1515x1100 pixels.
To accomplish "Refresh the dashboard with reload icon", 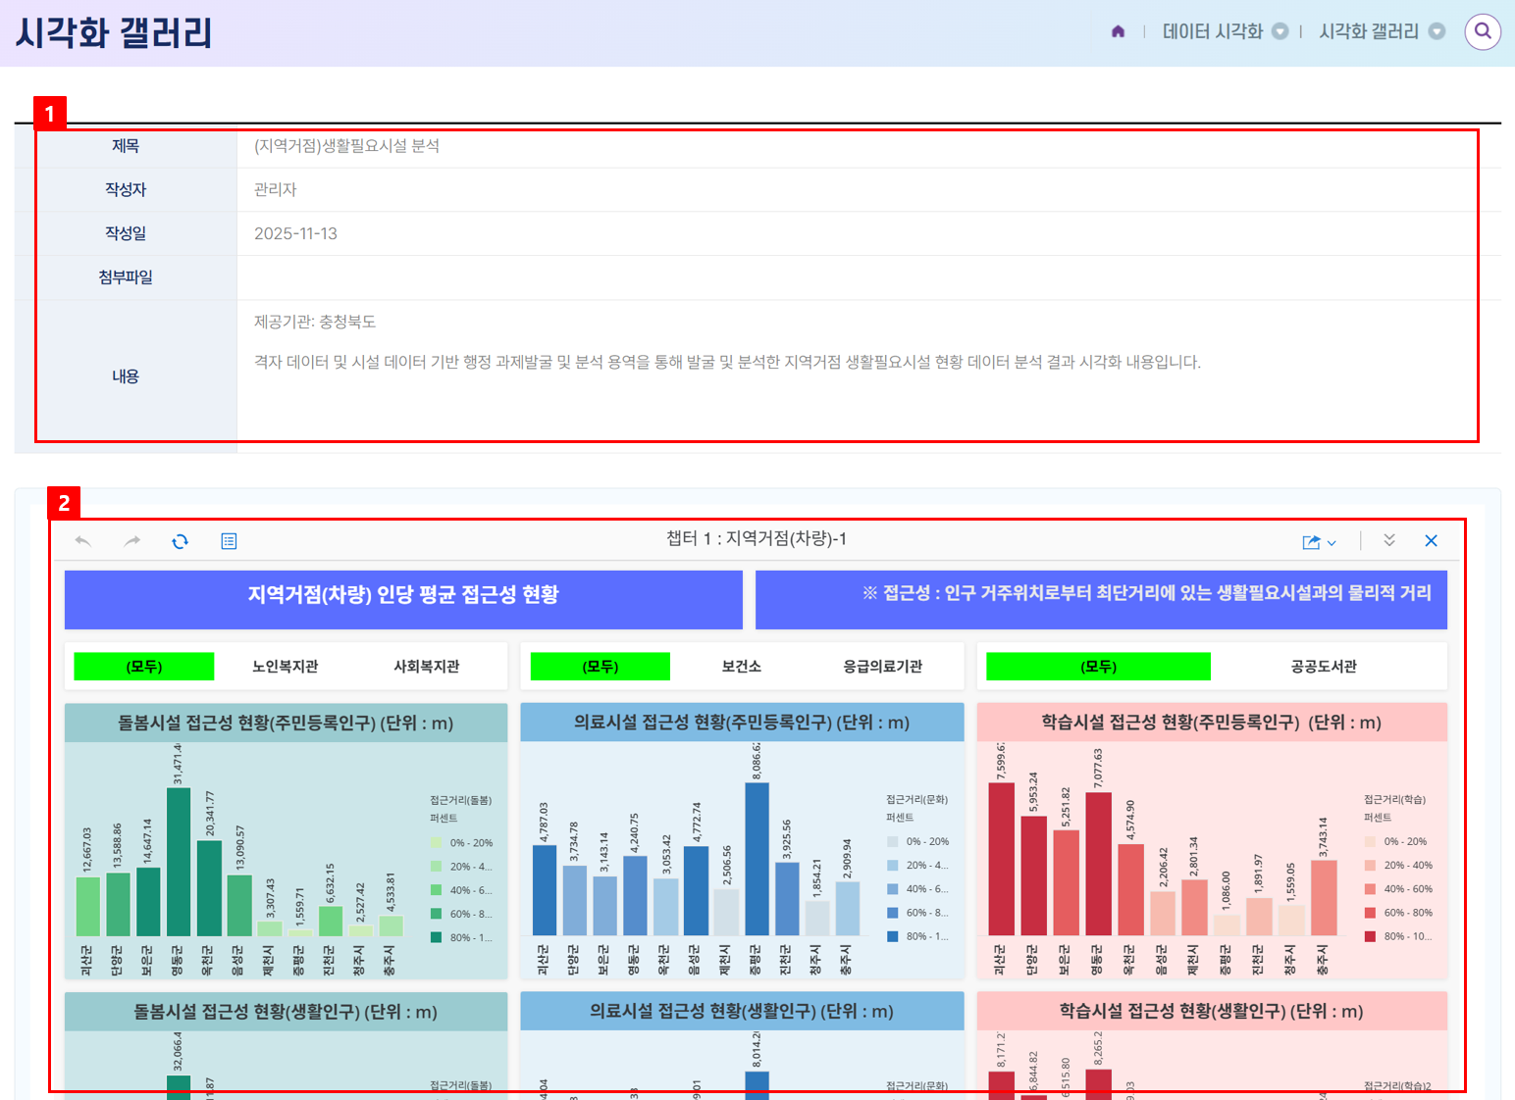I will (x=180, y=541).
